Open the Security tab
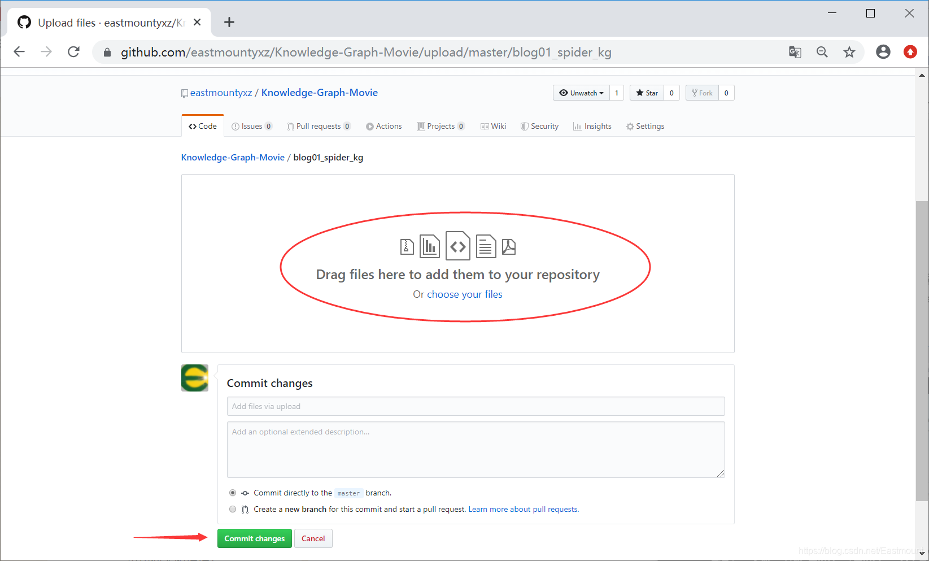The image size is (929, 561). pyautogui.click(x=540, y=126)
